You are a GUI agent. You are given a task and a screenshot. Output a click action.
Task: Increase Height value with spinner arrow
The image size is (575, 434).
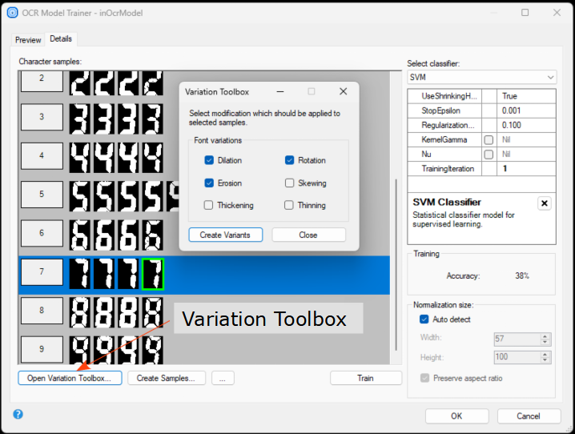tap(545, 354)
